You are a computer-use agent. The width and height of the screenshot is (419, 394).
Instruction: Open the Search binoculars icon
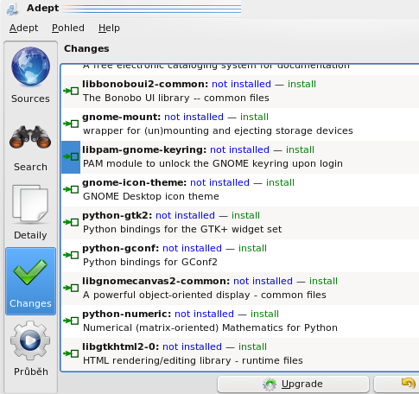(x=30, y=137)
